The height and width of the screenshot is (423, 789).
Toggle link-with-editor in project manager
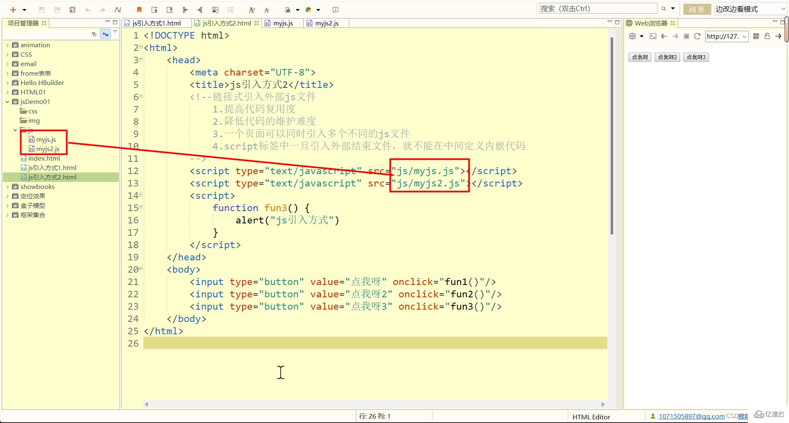pyautogui.click(x=106, y=34)
